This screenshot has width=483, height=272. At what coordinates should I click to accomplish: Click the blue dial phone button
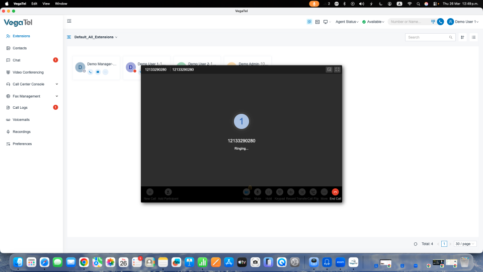441,22
